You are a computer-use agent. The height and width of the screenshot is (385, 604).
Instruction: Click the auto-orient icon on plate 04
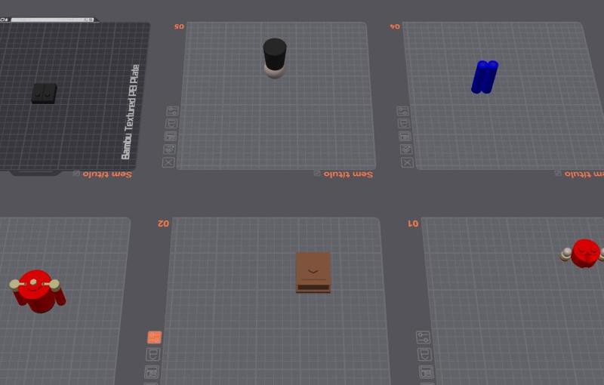click(406, 149)
